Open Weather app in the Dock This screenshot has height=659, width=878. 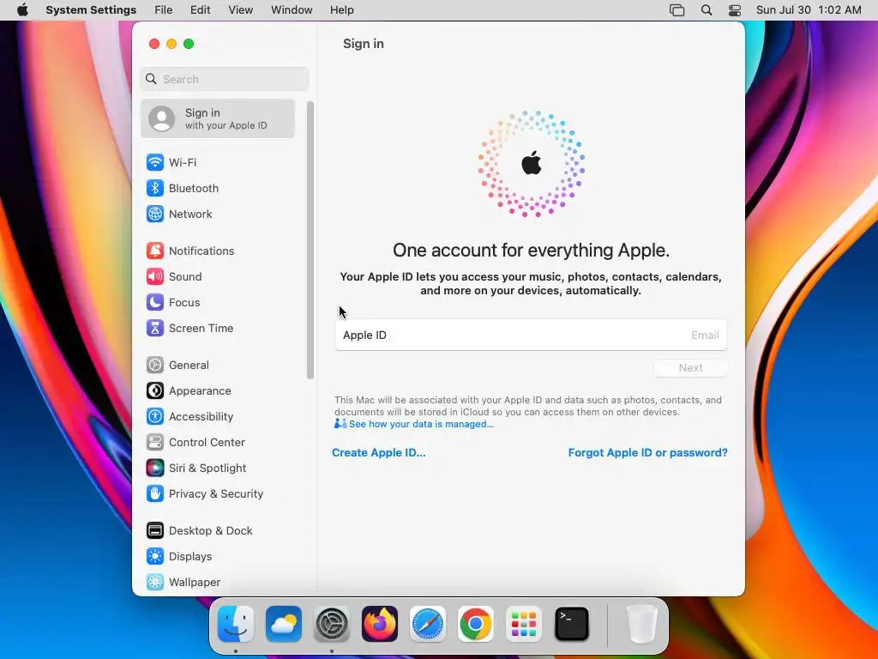tap(283, 624)
